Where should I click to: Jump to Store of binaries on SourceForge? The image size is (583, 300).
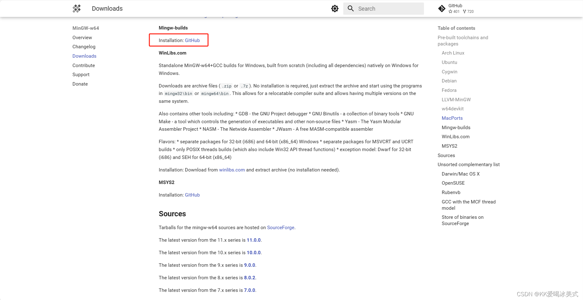463,220
